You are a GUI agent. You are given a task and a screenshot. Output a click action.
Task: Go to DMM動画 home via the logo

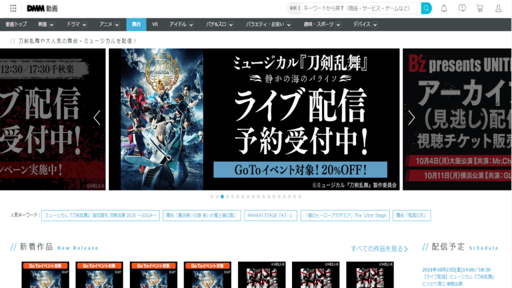coord(42,8)
